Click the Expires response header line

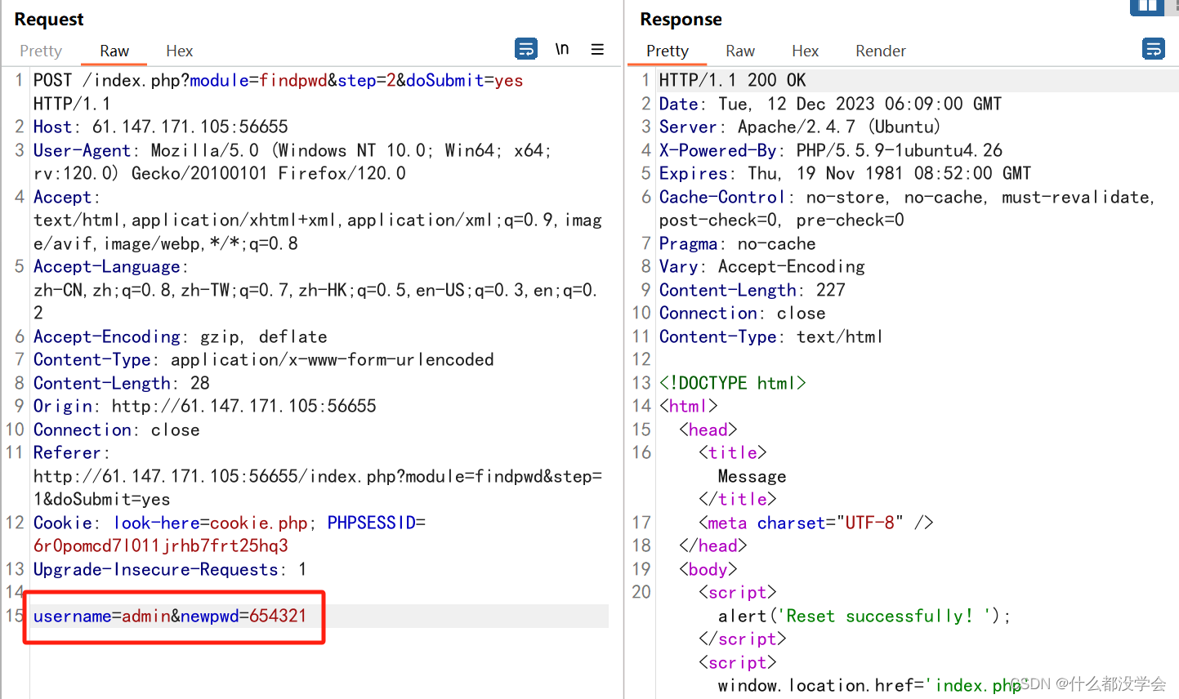coord(845,173)
